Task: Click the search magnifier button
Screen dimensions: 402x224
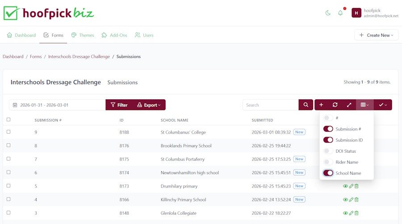Action: click(x=306, y=105)
